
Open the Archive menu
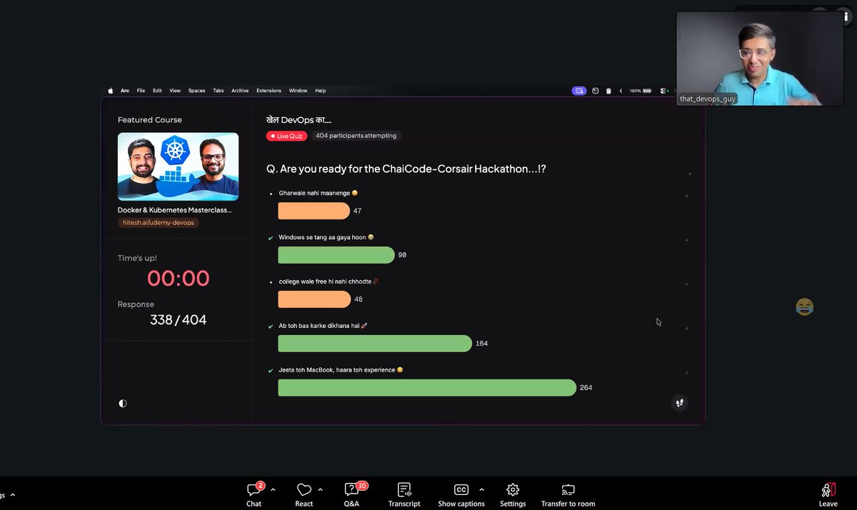(240, 91)
